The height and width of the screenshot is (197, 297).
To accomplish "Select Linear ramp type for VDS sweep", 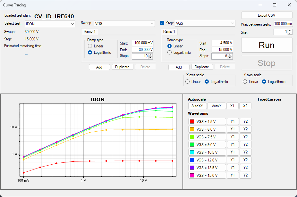I will [x=90, y=46].
